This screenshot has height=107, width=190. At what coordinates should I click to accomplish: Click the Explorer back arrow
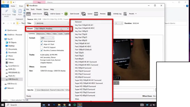point(4,23)
